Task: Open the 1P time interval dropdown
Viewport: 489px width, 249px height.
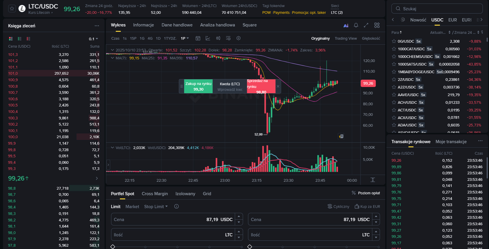Action: coord(185,38)
